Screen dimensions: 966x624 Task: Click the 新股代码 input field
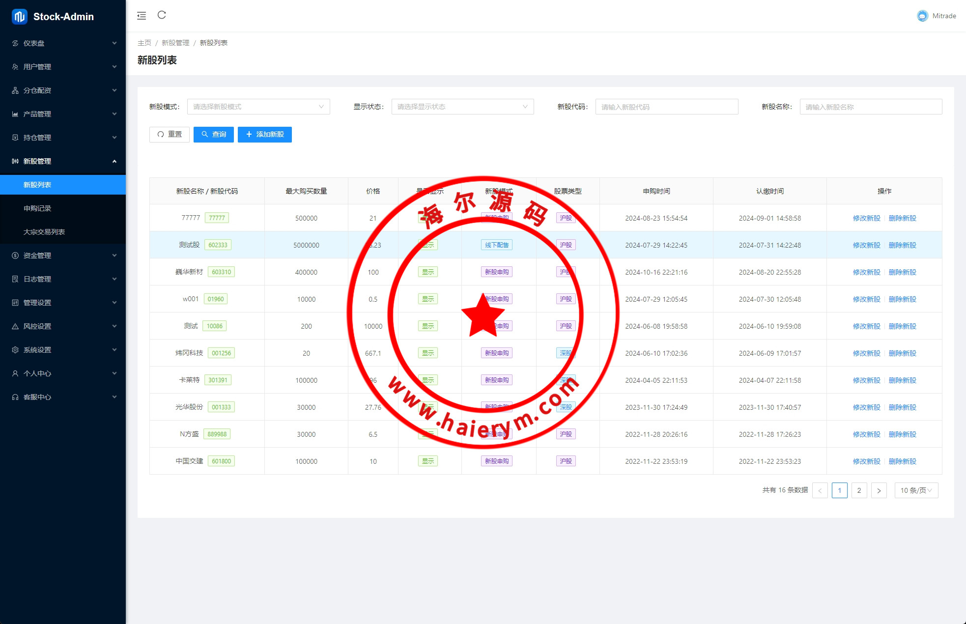click(x=666, y=107)
